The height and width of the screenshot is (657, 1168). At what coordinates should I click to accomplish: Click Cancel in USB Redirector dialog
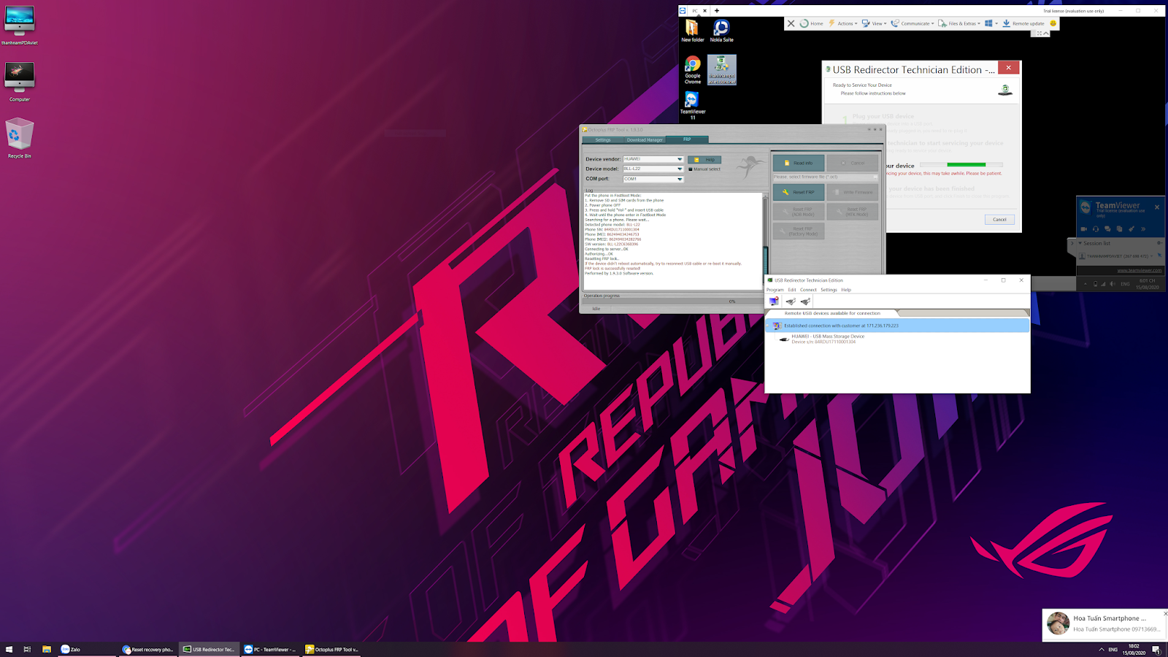tap(999, 219)
